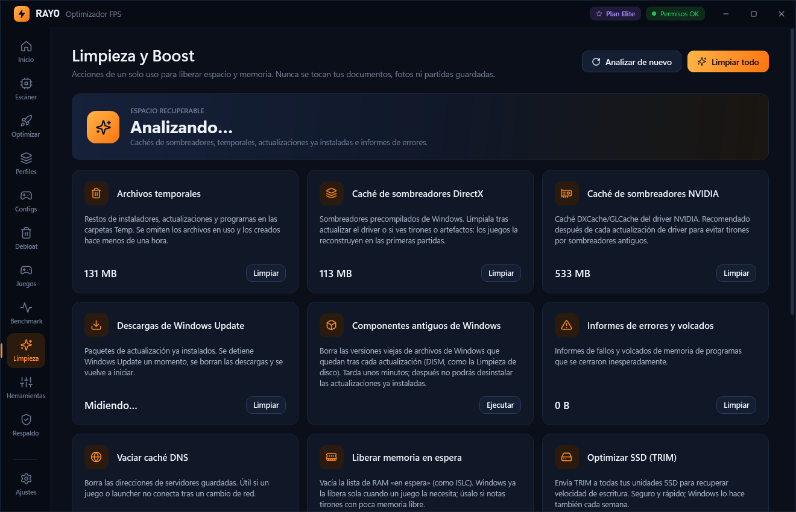Click the Limpiar todo button
Screen dimensions: 796x512
(728, 61)
